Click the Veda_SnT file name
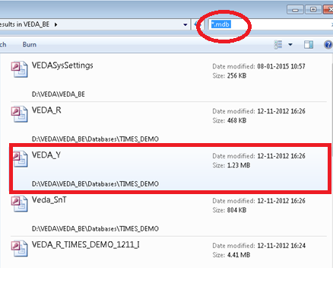Viewport: 333px width, 290px height. click(49, 199)
